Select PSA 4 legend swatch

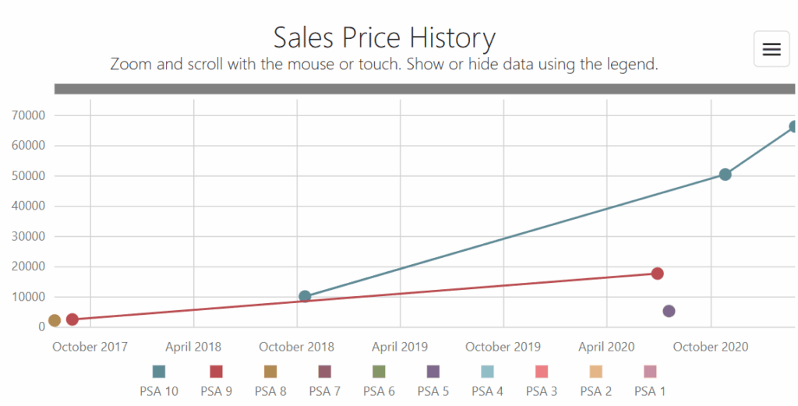487,372
